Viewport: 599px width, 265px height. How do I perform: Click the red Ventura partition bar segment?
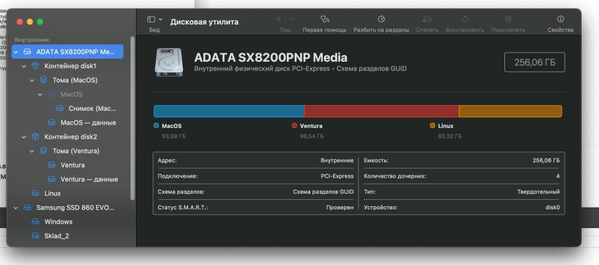381,111
